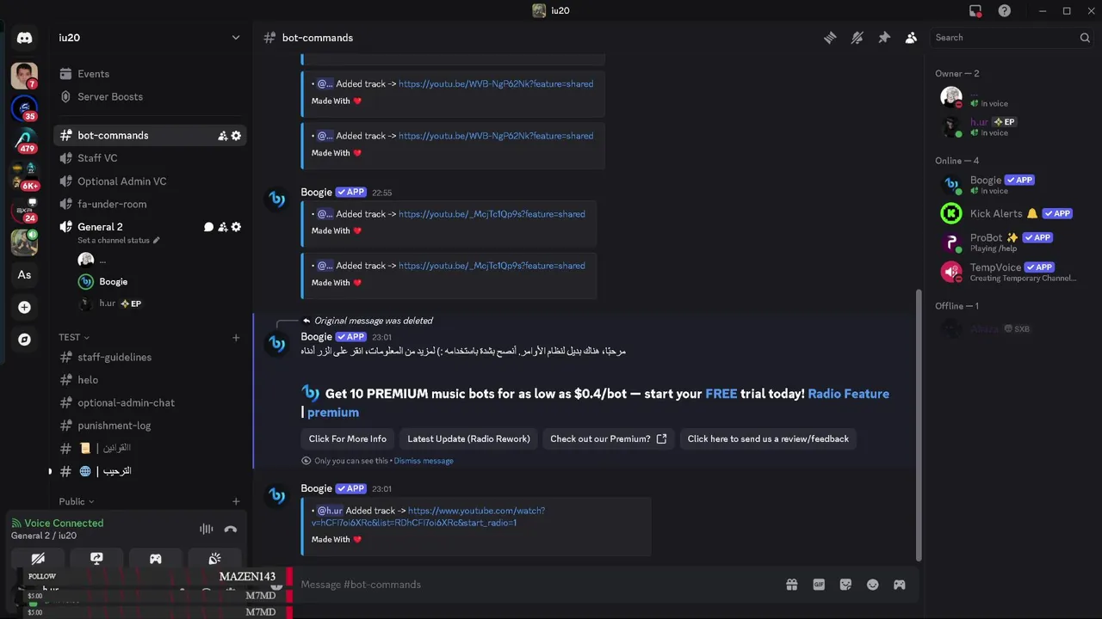Add a server with the plus icon

pyautogui.click(x=24, y=307)
